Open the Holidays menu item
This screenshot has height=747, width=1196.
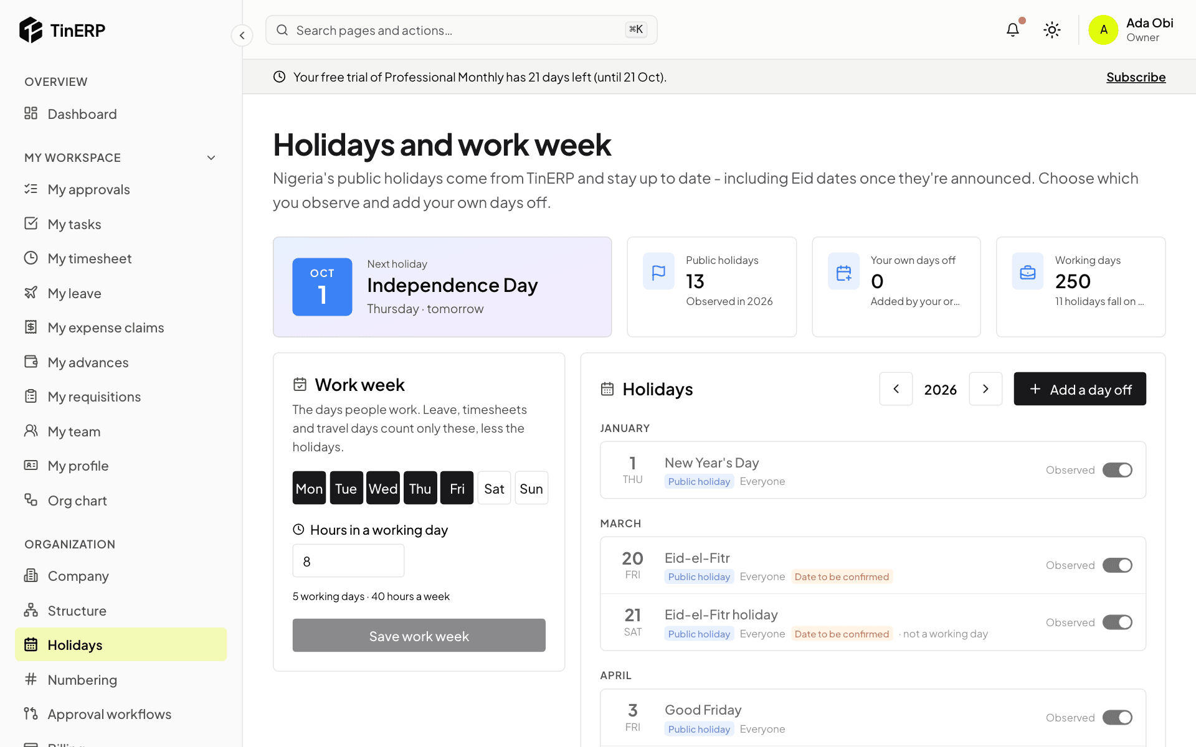point(121,644)
